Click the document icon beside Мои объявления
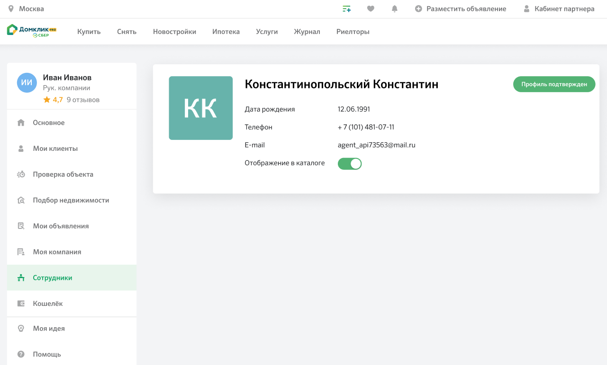607x365 pixels. coord(21,226)
